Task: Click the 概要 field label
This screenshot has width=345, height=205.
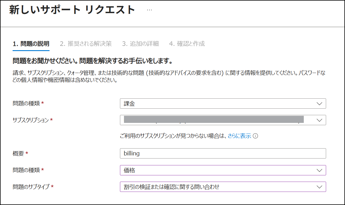Action: (x=18, y=153)
